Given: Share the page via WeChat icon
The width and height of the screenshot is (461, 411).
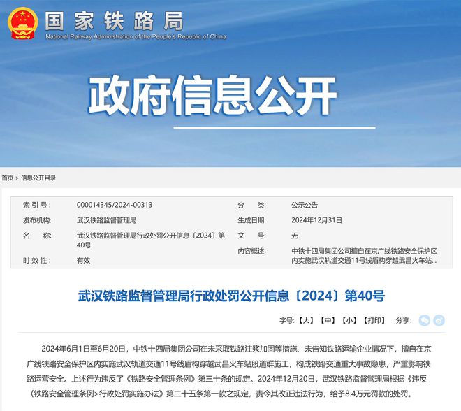Looking at the screenshot, I should click(424, 321).
